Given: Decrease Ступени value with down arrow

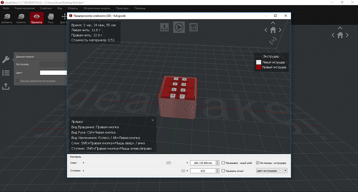Looking at the screenshot, I should [x=217, y=172].
